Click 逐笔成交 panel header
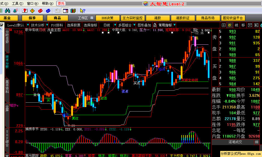262x157 pixels. tap(235, 142)
